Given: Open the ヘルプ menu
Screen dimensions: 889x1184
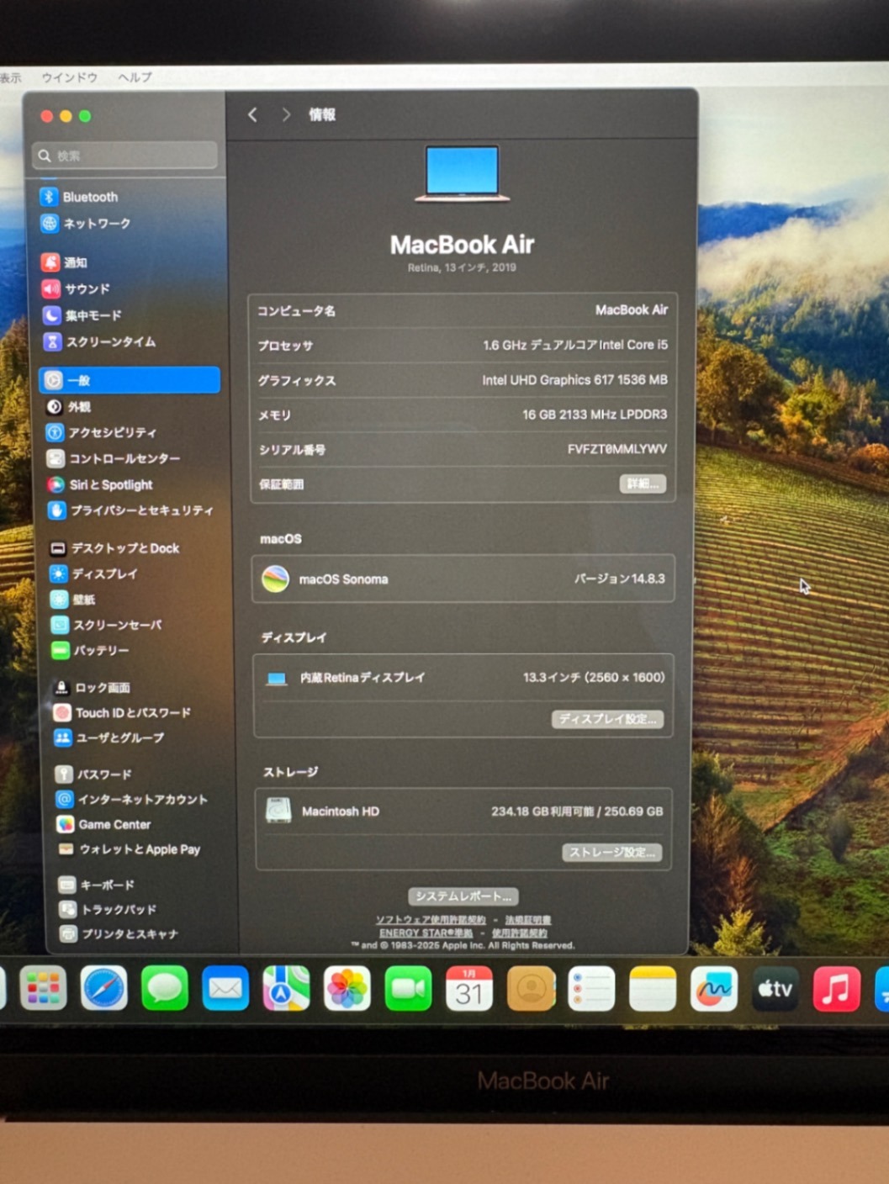Looking at the screenshot, I should [x=135, y=77].
